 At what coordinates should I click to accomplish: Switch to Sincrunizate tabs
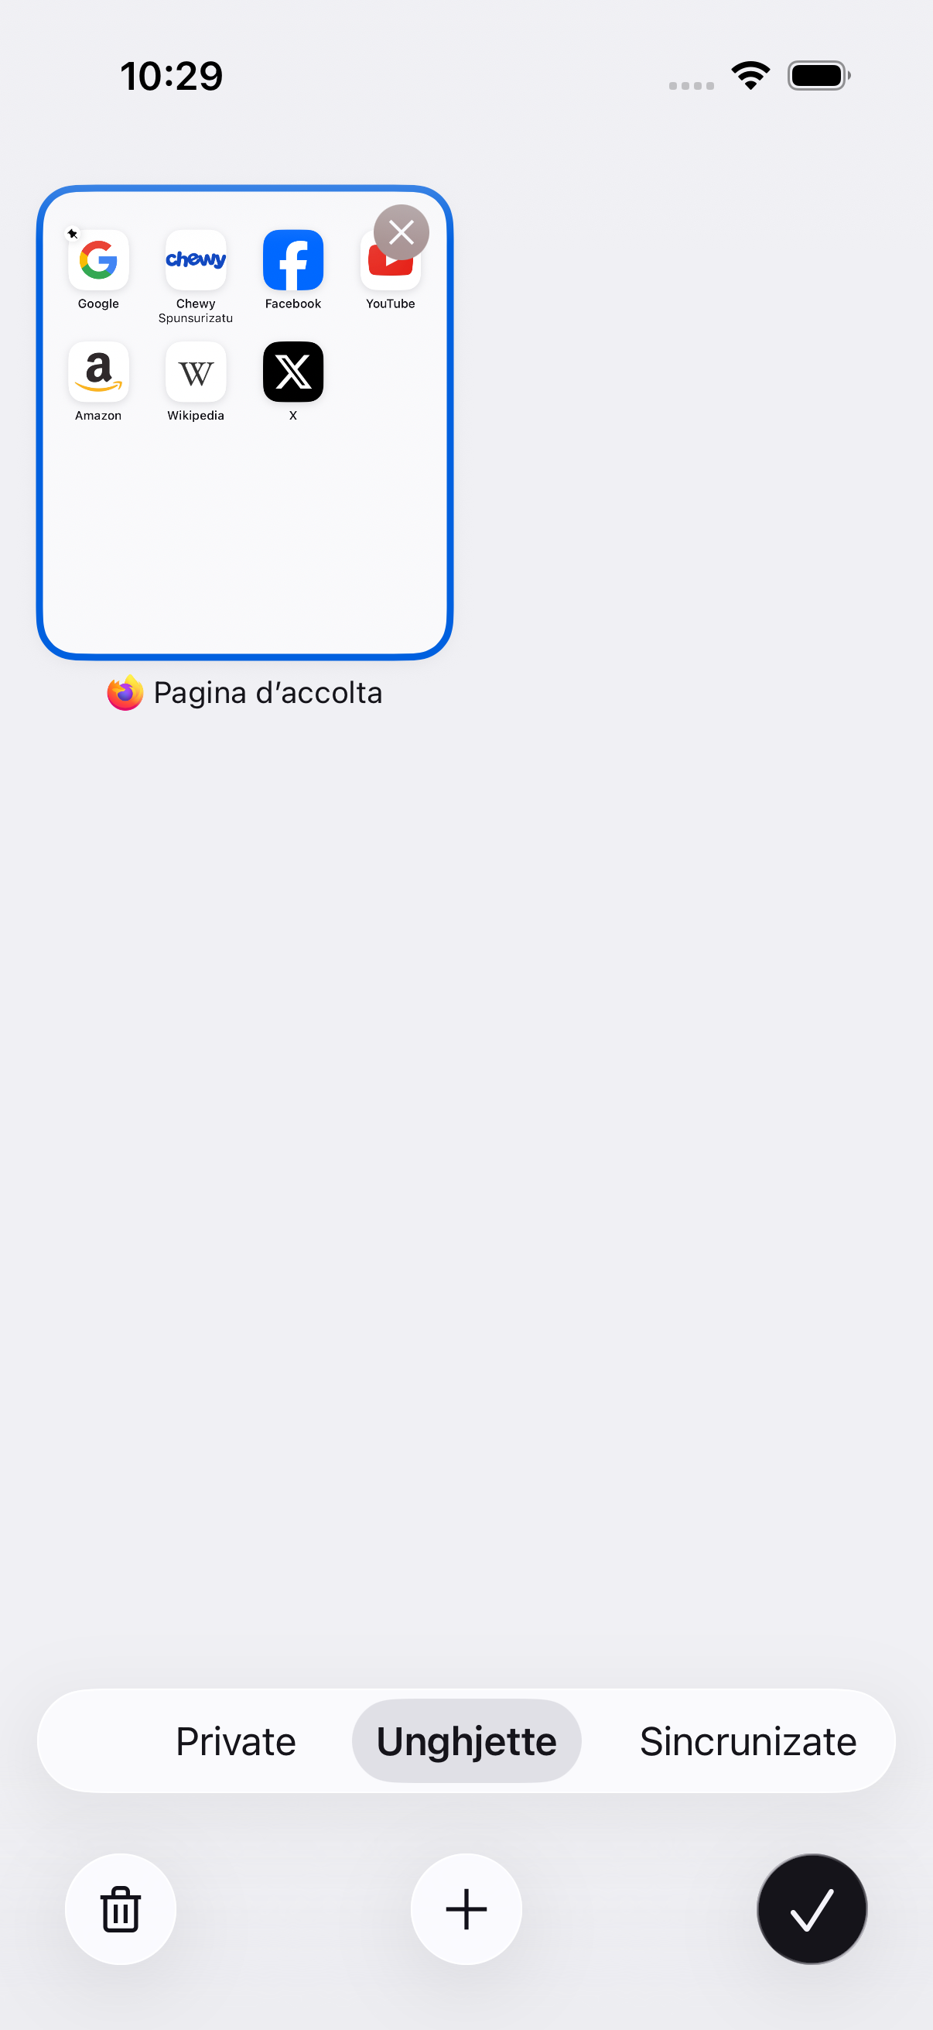pyautogui.click(x=748, y=1740)
